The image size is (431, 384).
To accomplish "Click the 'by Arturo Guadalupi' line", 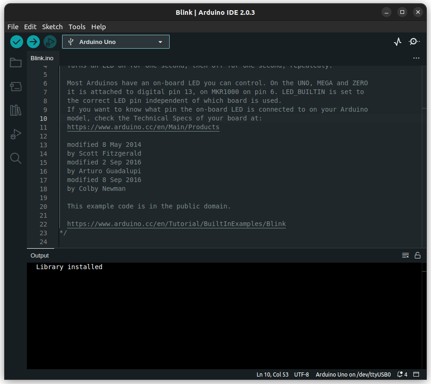I will click(x=104, y=171).
